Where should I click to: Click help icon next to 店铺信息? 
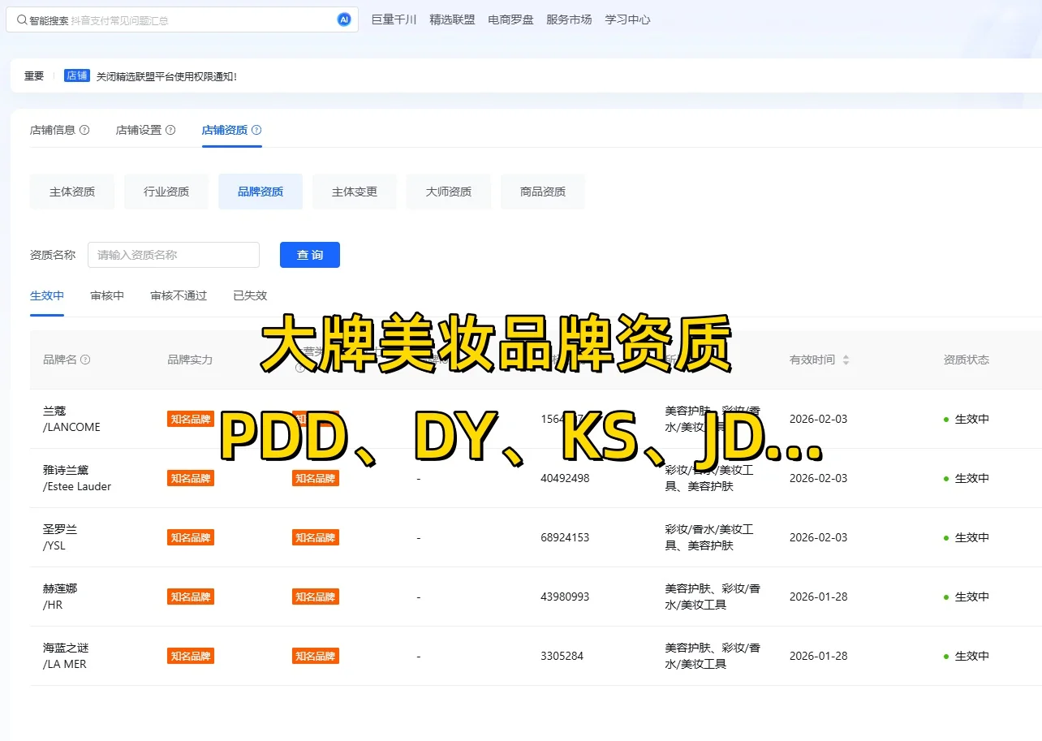84,130
